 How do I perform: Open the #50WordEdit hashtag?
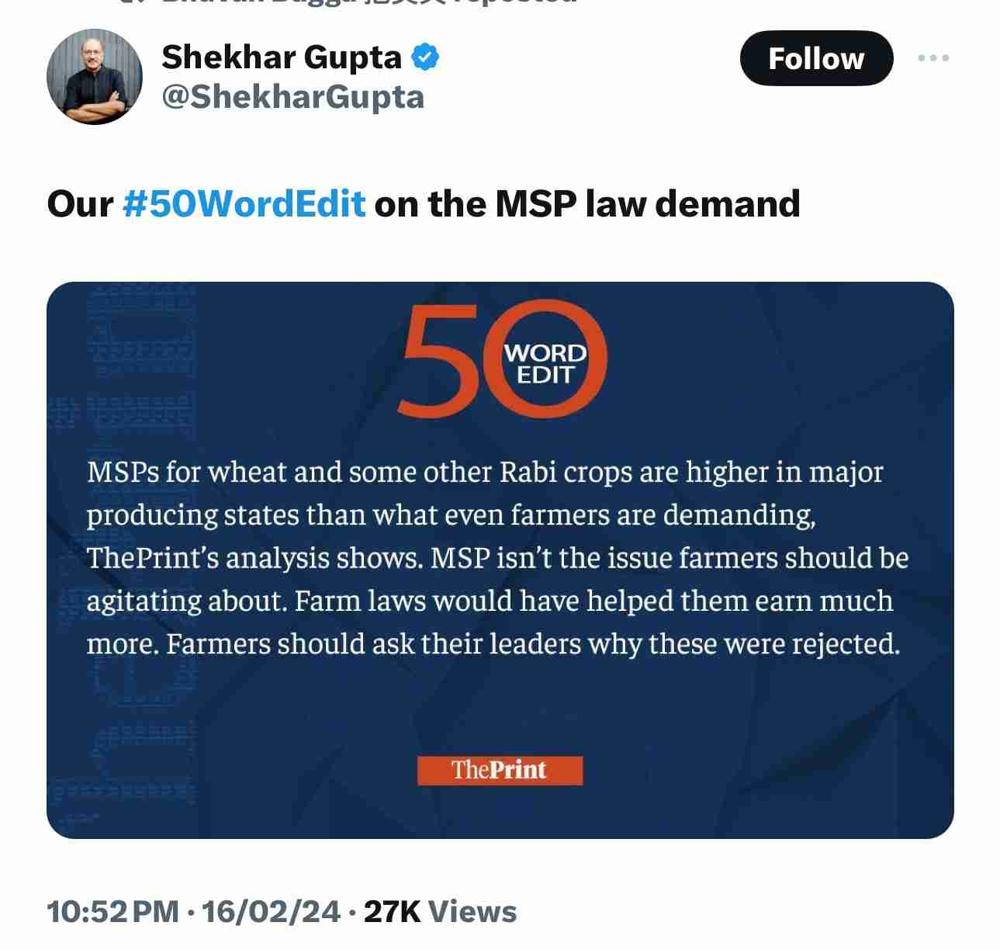click(244, 204)
